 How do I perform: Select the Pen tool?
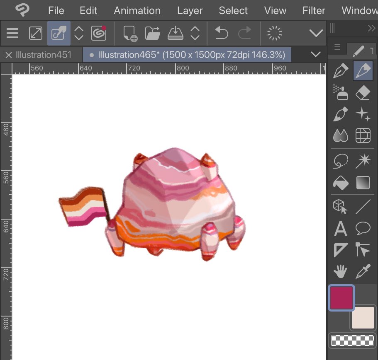point(340,70)
